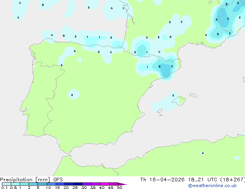The width and height of the screenshot is (245, 189).
Task: Pick the 10–15 mm blue legend swatch
Action: click(51, 184)
